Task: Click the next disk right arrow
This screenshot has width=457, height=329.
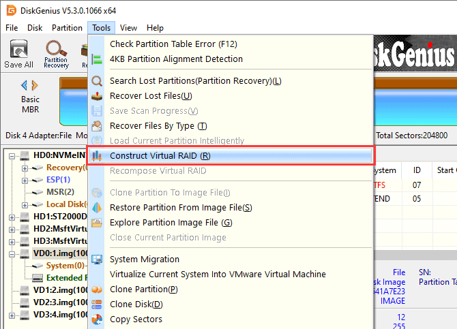Action: coord(35,85)
